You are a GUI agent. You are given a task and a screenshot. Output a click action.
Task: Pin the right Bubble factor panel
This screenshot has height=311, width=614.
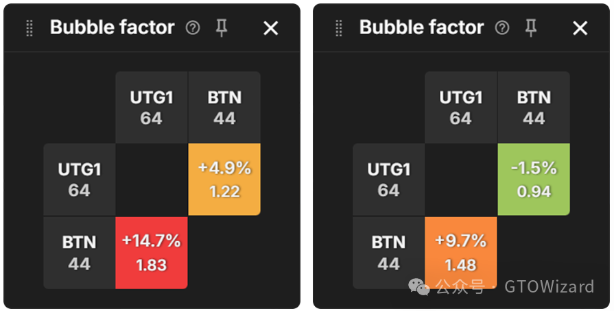click(x=530, y=28)
